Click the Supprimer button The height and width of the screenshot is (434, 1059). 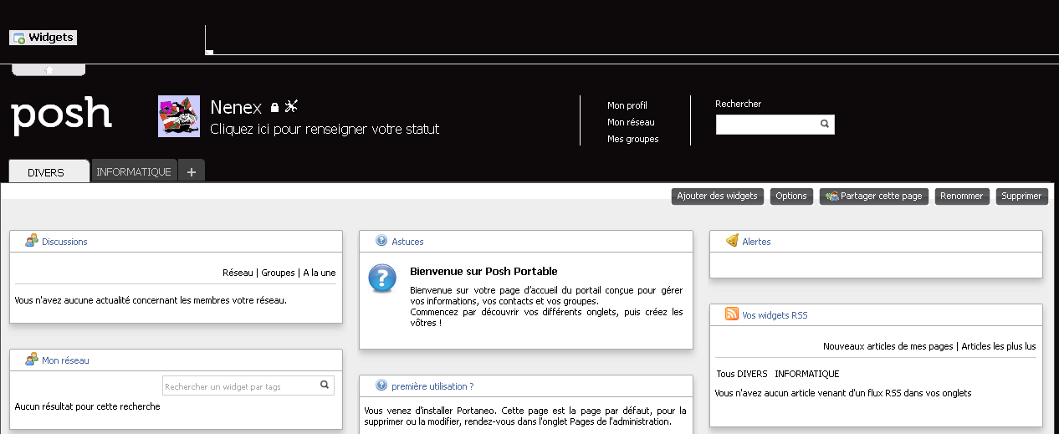(x=1021, y=196)
